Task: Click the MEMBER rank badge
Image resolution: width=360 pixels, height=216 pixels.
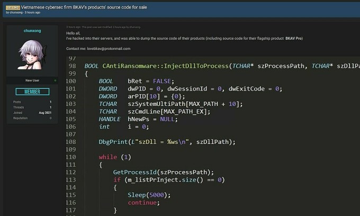Action: (x=32, y=92)
